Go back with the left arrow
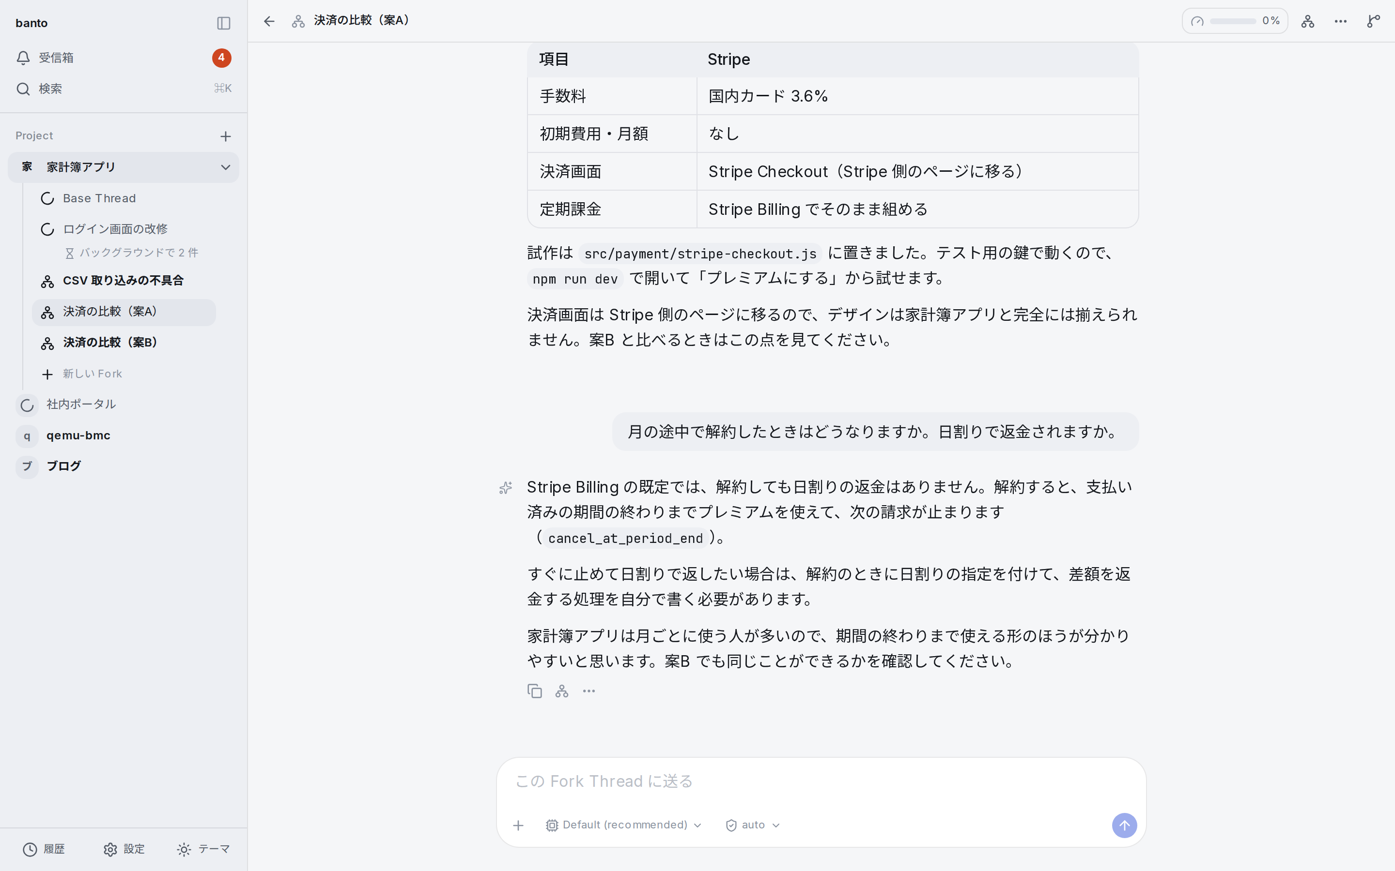1395x871 pixels. coord(269,21)
